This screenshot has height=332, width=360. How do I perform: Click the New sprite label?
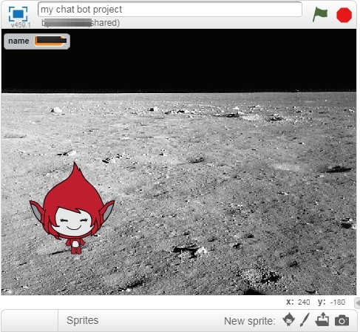(x=249, y=321)
